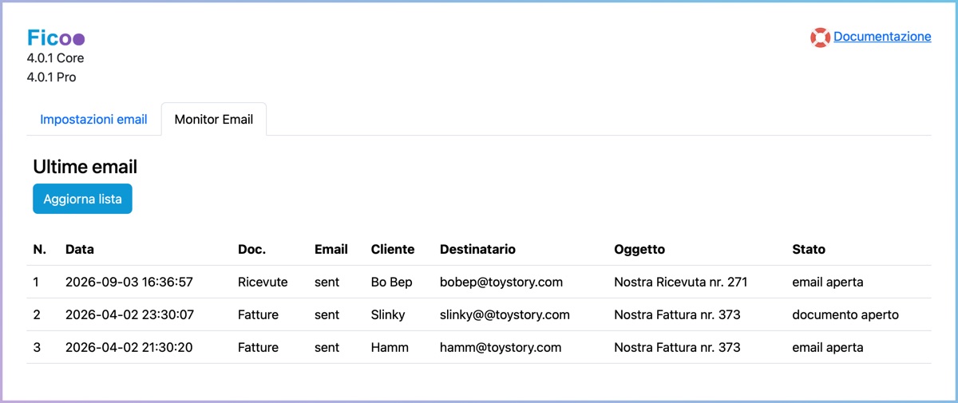Click subject Nostra Ricevuta nr. 271
The width and height of the screenshot is (958, 403).
pos(680,282)
